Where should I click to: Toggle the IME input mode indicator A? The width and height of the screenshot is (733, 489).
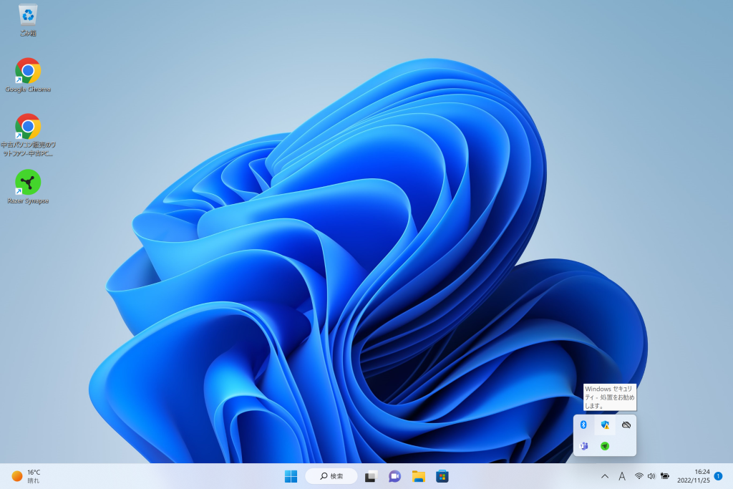tap(622, 476)
